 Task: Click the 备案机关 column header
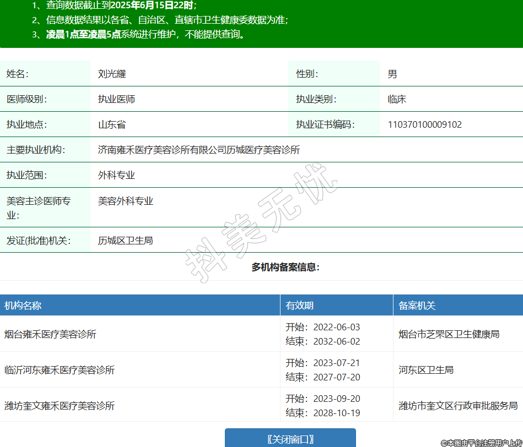pos(417,306)
